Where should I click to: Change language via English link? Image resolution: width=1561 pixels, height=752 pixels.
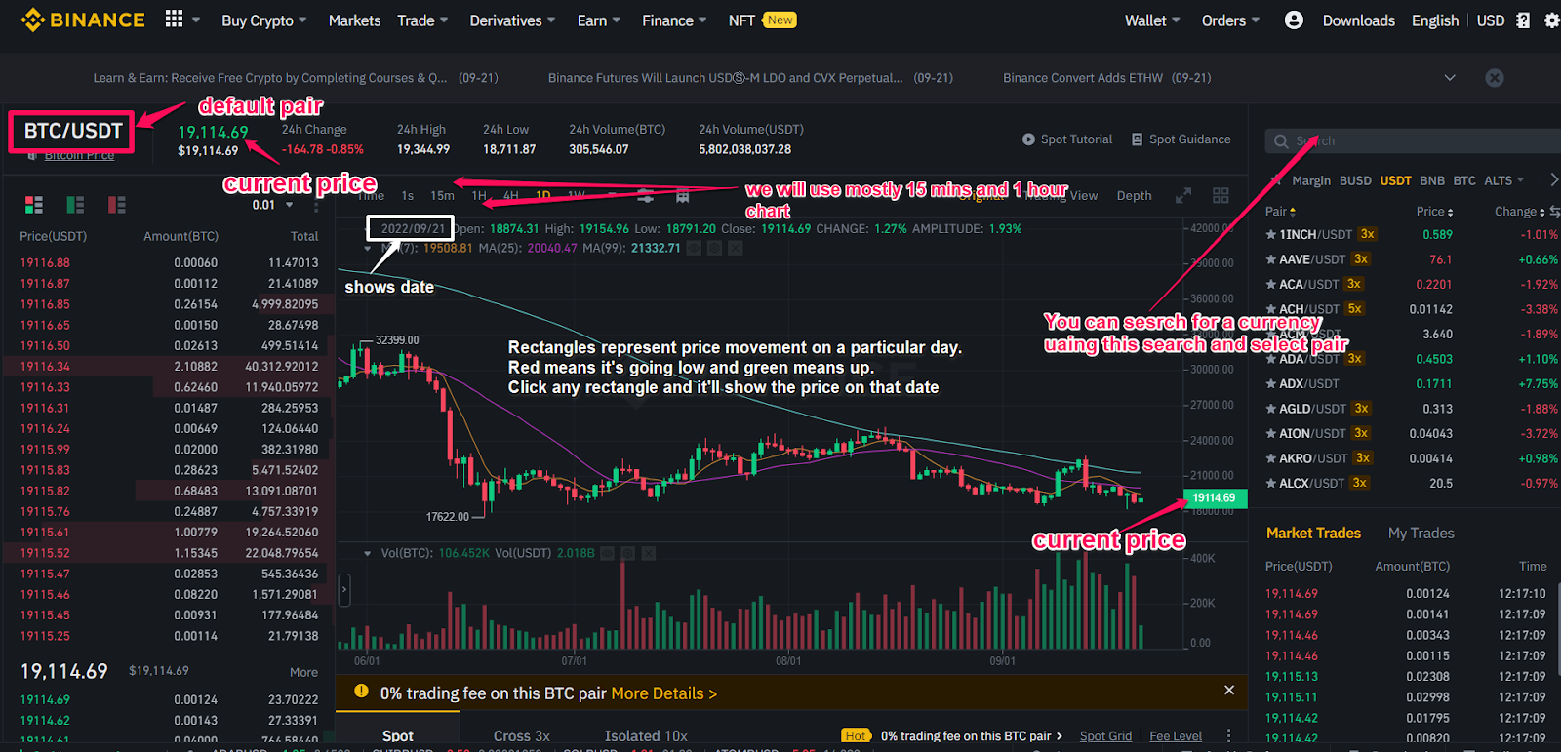1435,20
